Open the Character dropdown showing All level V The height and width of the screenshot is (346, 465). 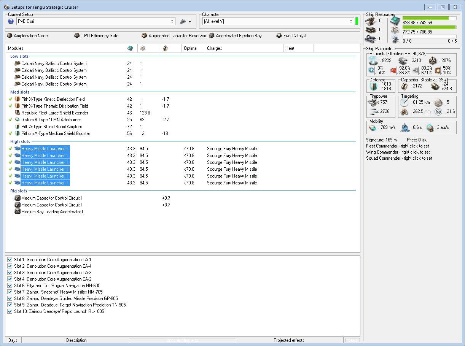(x=278, y=21)
